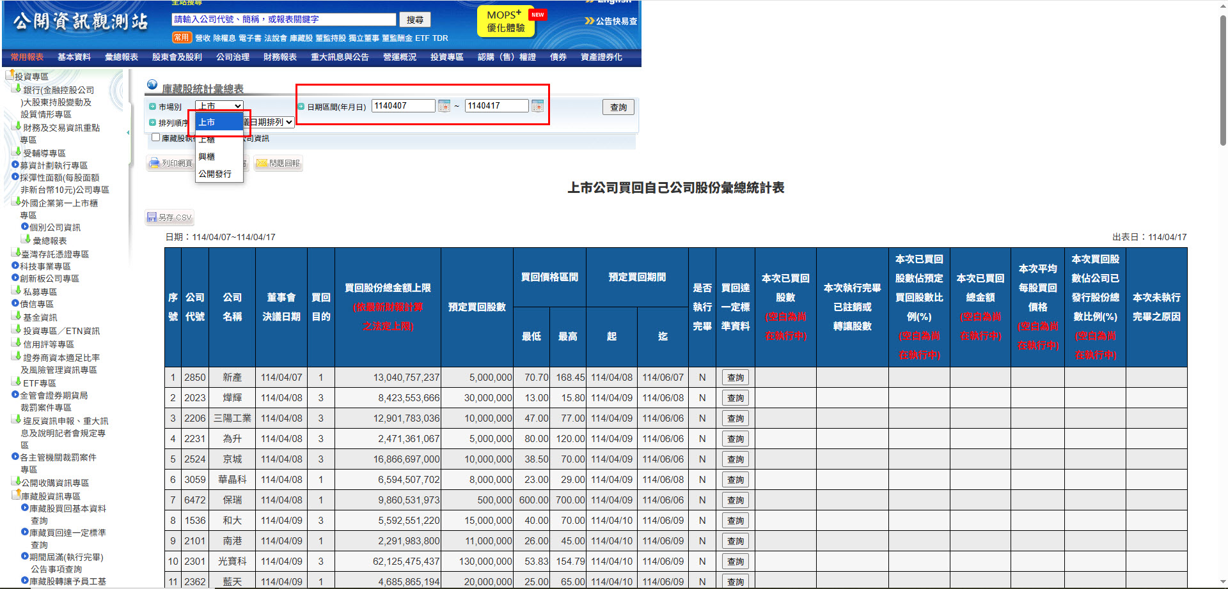Click the arrow icon beside 臺灣存託憑證專區
The height and width of the screenshot is (589, 1228).
[x=17, y=253]
